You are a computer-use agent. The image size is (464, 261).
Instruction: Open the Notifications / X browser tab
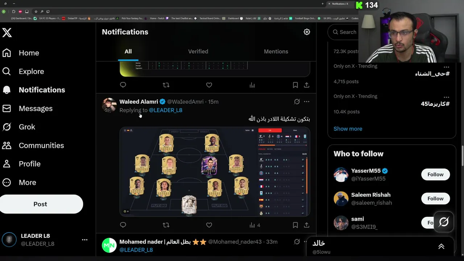(340, 4)
